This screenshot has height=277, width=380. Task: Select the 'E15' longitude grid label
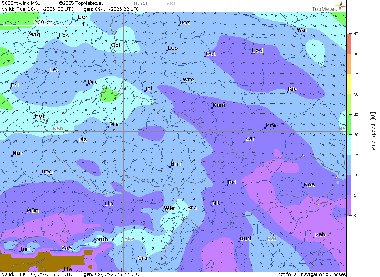pos(129,239)
